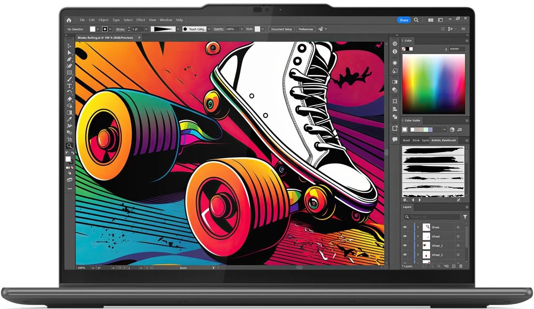Toggle visibility of the Wheel_3 layer
Image resolution: width=534 pixels, height=309 pixels.
click(x=405, y=254)
